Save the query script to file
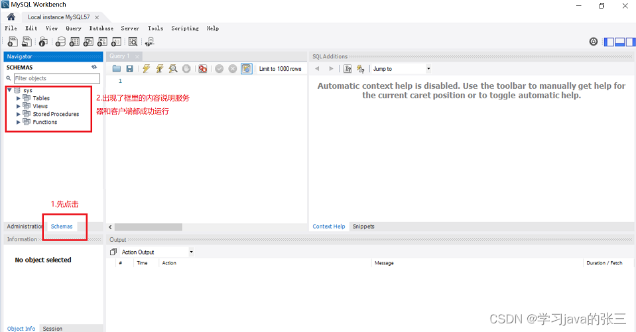636x332 pixels. [x=130, y=69]
